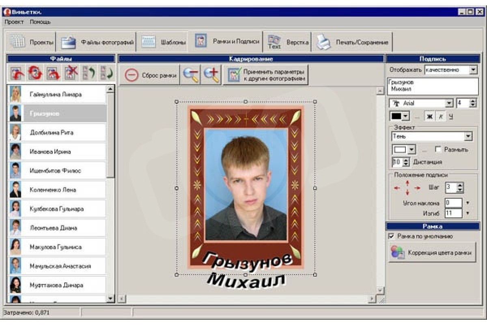Click the Угол наклона input field
Image resolution: width=487 pixels, height=325 pixels.
[453, 203]
